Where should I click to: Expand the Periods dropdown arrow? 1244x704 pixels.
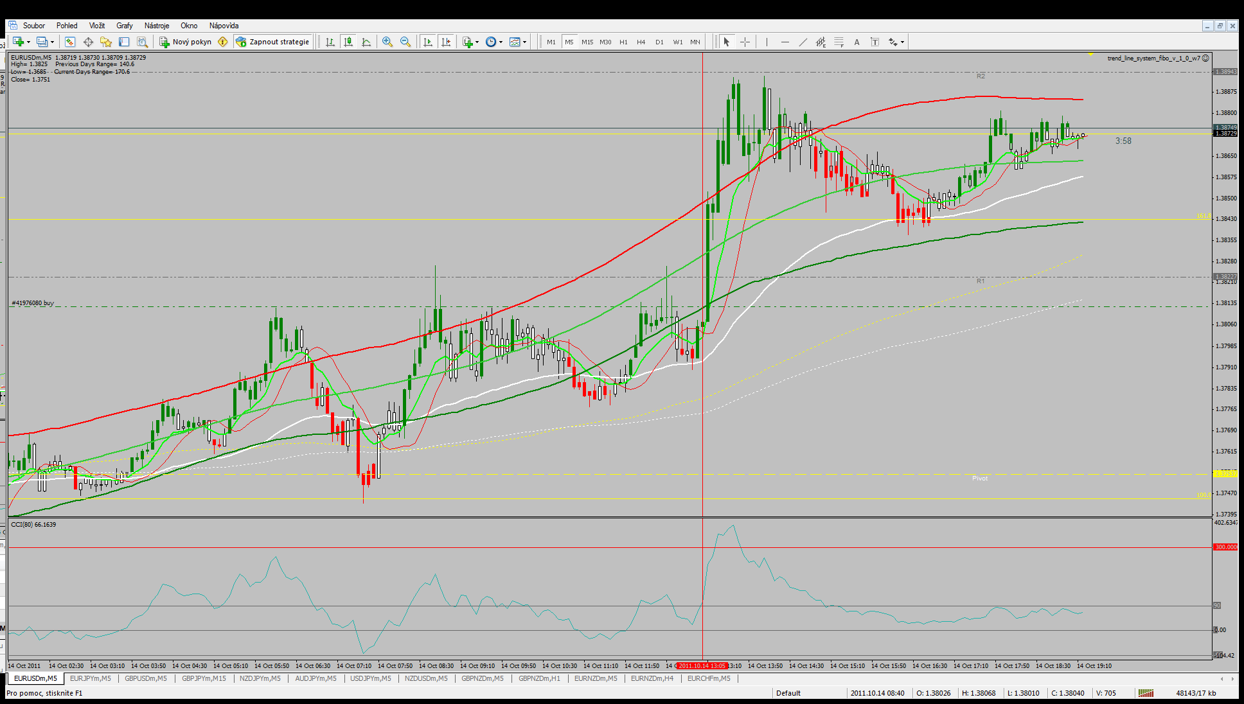(x=501, y=42)
